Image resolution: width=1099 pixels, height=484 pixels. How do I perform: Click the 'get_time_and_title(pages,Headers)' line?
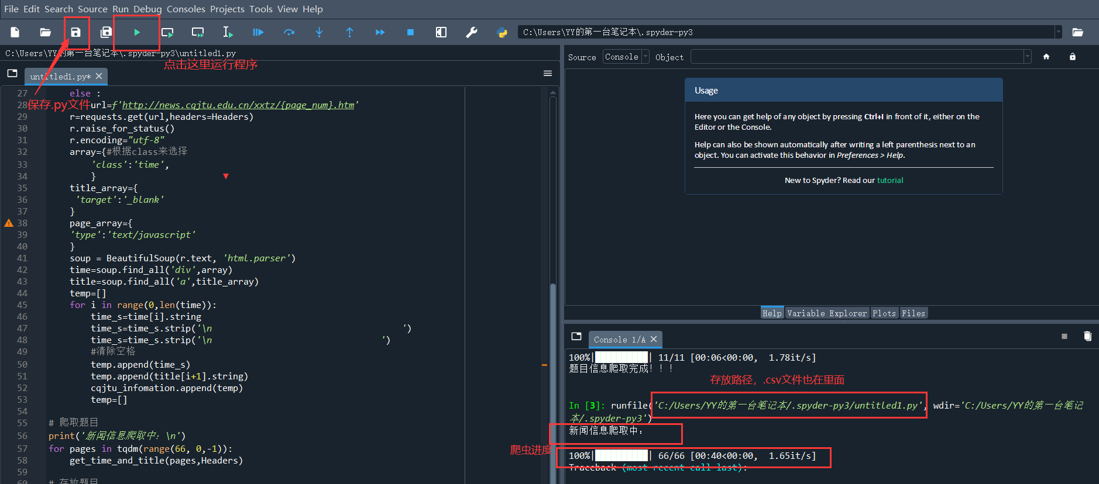[156, 461]
